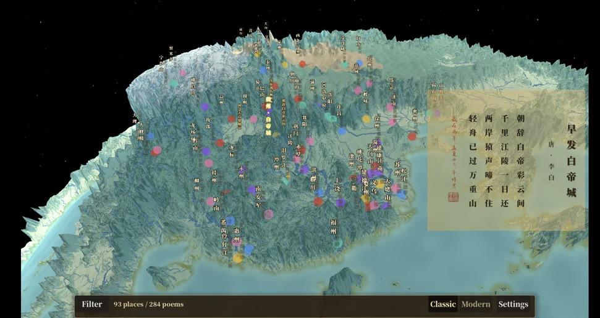Click the 徐州 place label
Viewport: 600px width, 318px height.
point(378,121)
